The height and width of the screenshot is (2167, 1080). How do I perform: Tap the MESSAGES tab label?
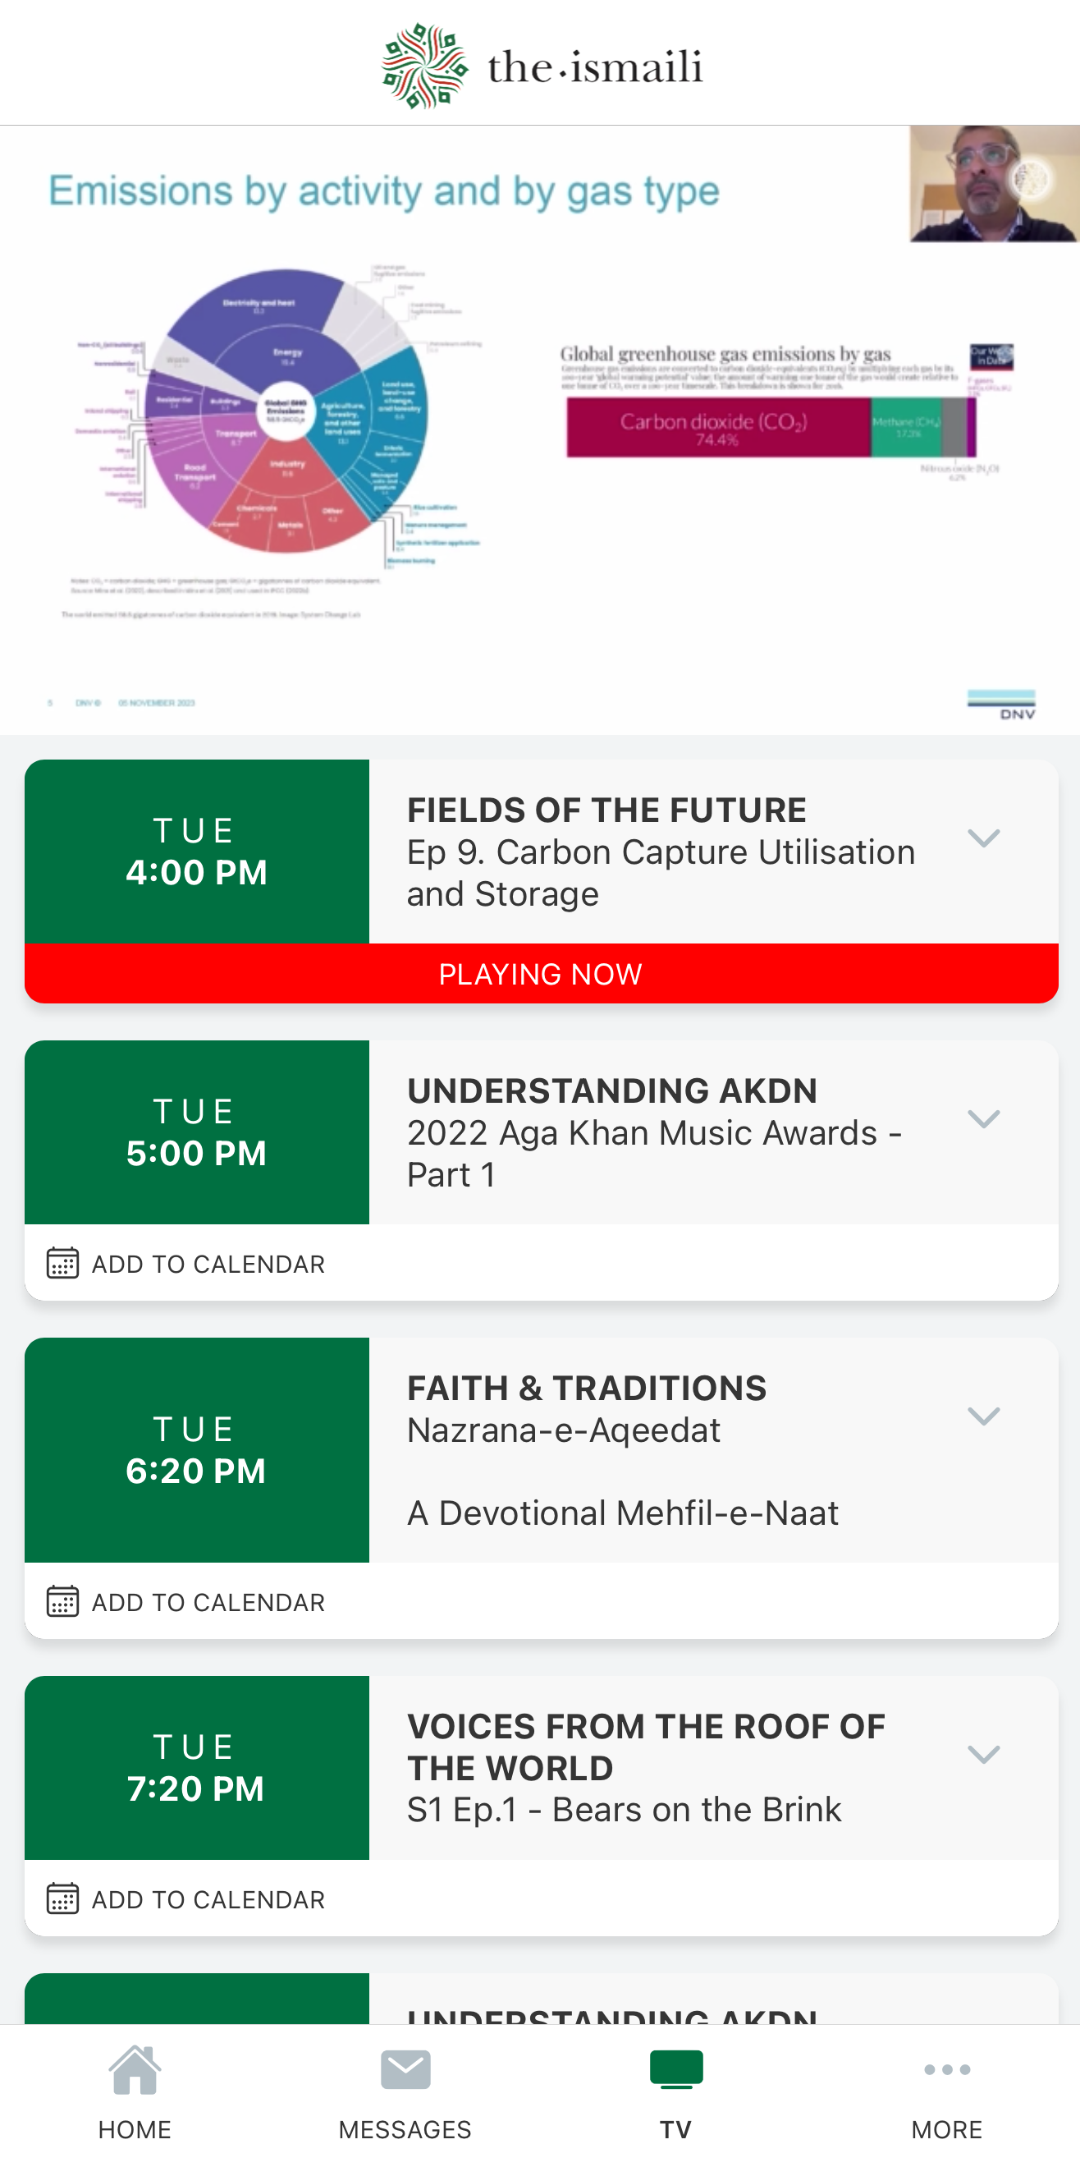tap(405, 2129)
